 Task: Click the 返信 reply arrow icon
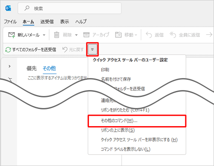pos(149,35)
